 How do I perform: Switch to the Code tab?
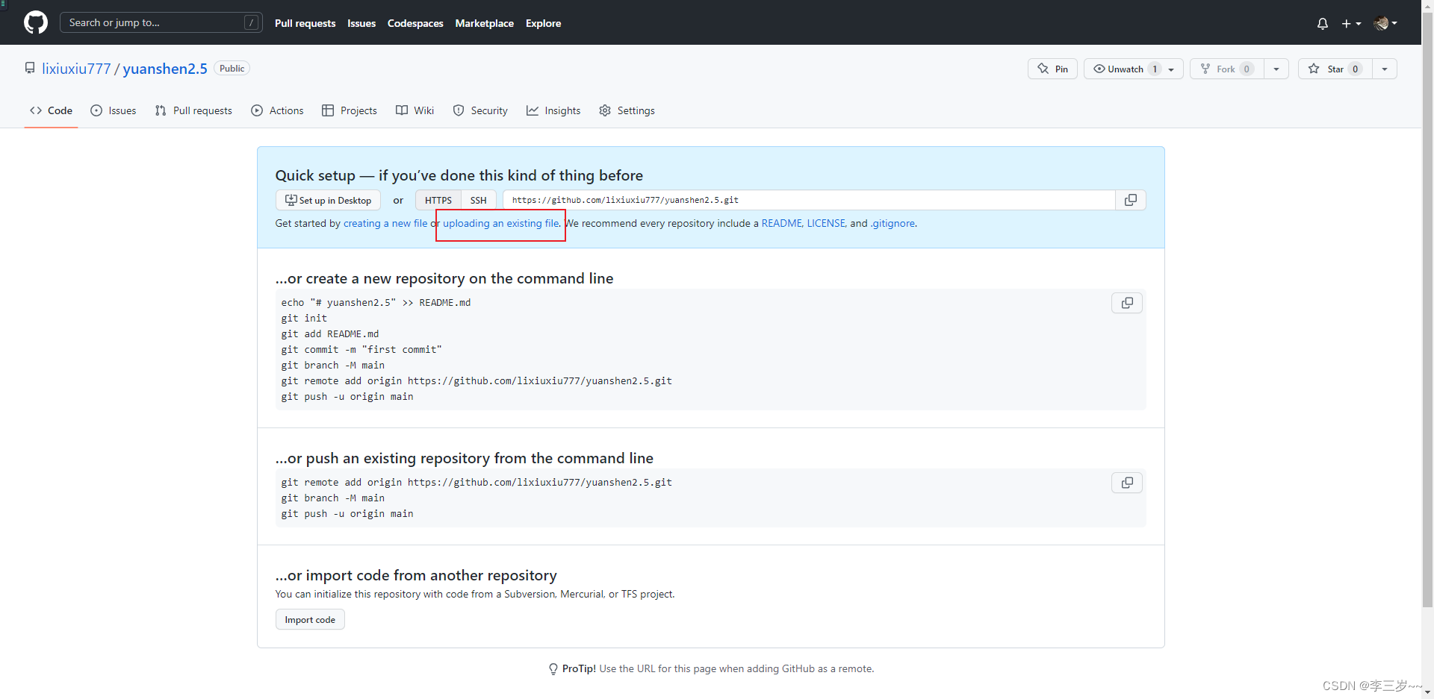(51, 110)
